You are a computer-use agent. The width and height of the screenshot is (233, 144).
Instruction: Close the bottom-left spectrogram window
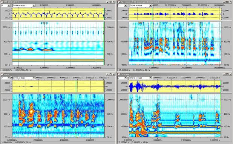[114, 74]
